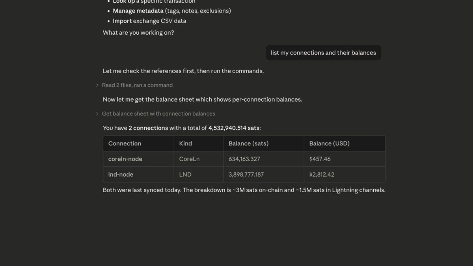Click the LND kind cell
This screenshot has width=473, height=266.
tap(199, 174)
